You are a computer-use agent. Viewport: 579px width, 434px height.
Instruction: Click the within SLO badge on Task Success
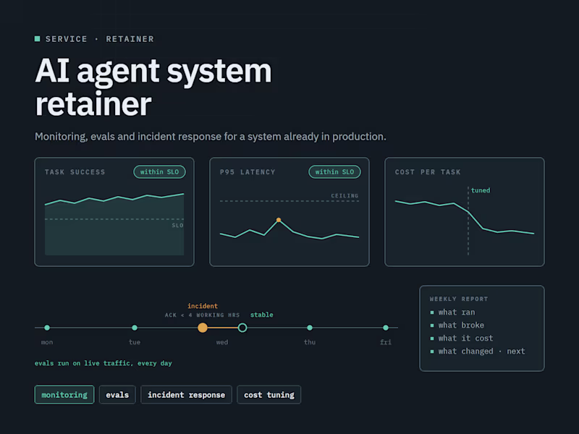coord(159,171)
